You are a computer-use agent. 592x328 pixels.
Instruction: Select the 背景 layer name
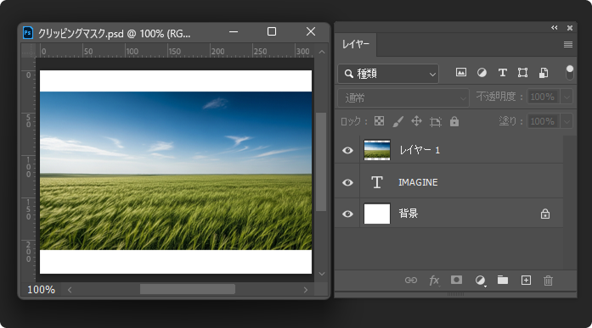[409, 214]
